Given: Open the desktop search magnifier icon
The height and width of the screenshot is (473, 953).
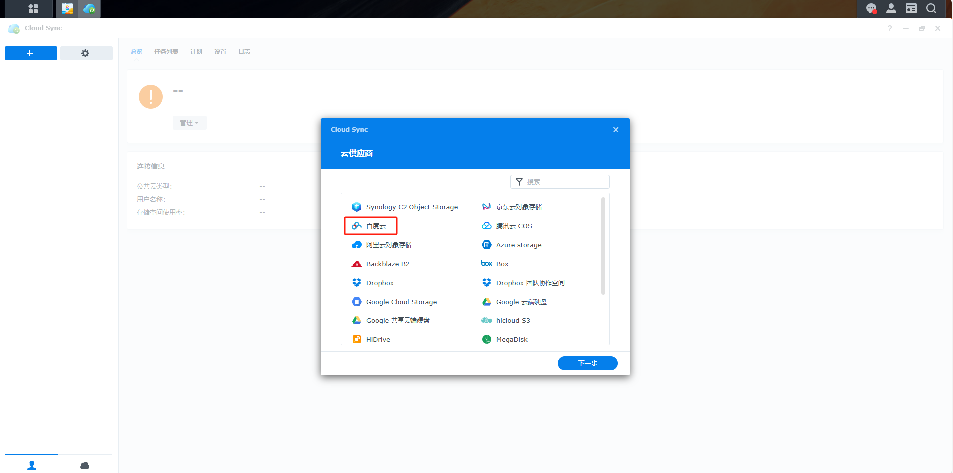Looking at the screenshot, I should [931, 9].
